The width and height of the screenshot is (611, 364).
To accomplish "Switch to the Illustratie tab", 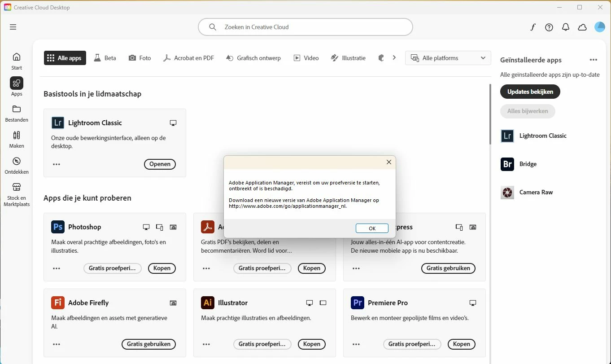I will [348, 58].
